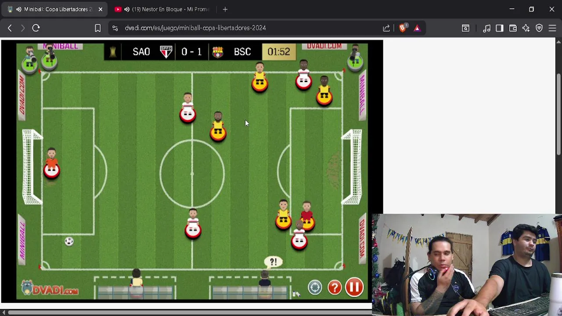Image resolution: width=562 pixels, height=316 pixels.
Task: Open Brave VPN shield icon
Action: (x=539, y=28)
